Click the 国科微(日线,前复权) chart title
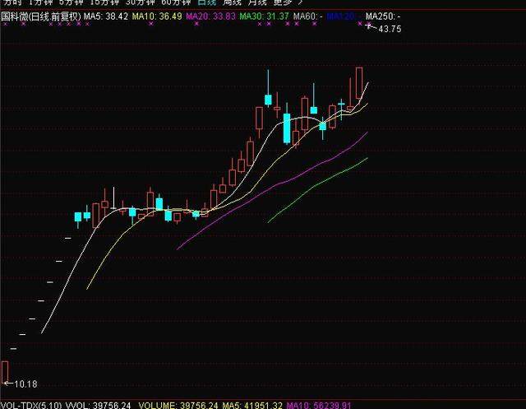 (x=41, y=16)
